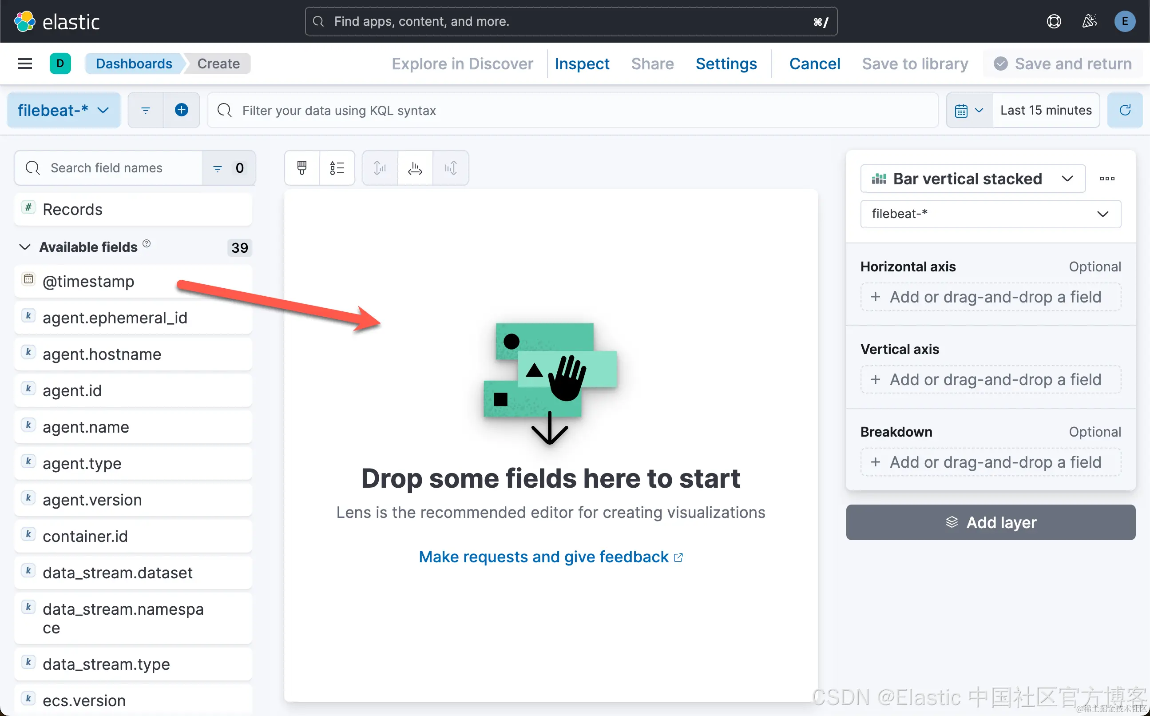Open the Settings menu item
1150x716 pixels.
click(726, 64)
